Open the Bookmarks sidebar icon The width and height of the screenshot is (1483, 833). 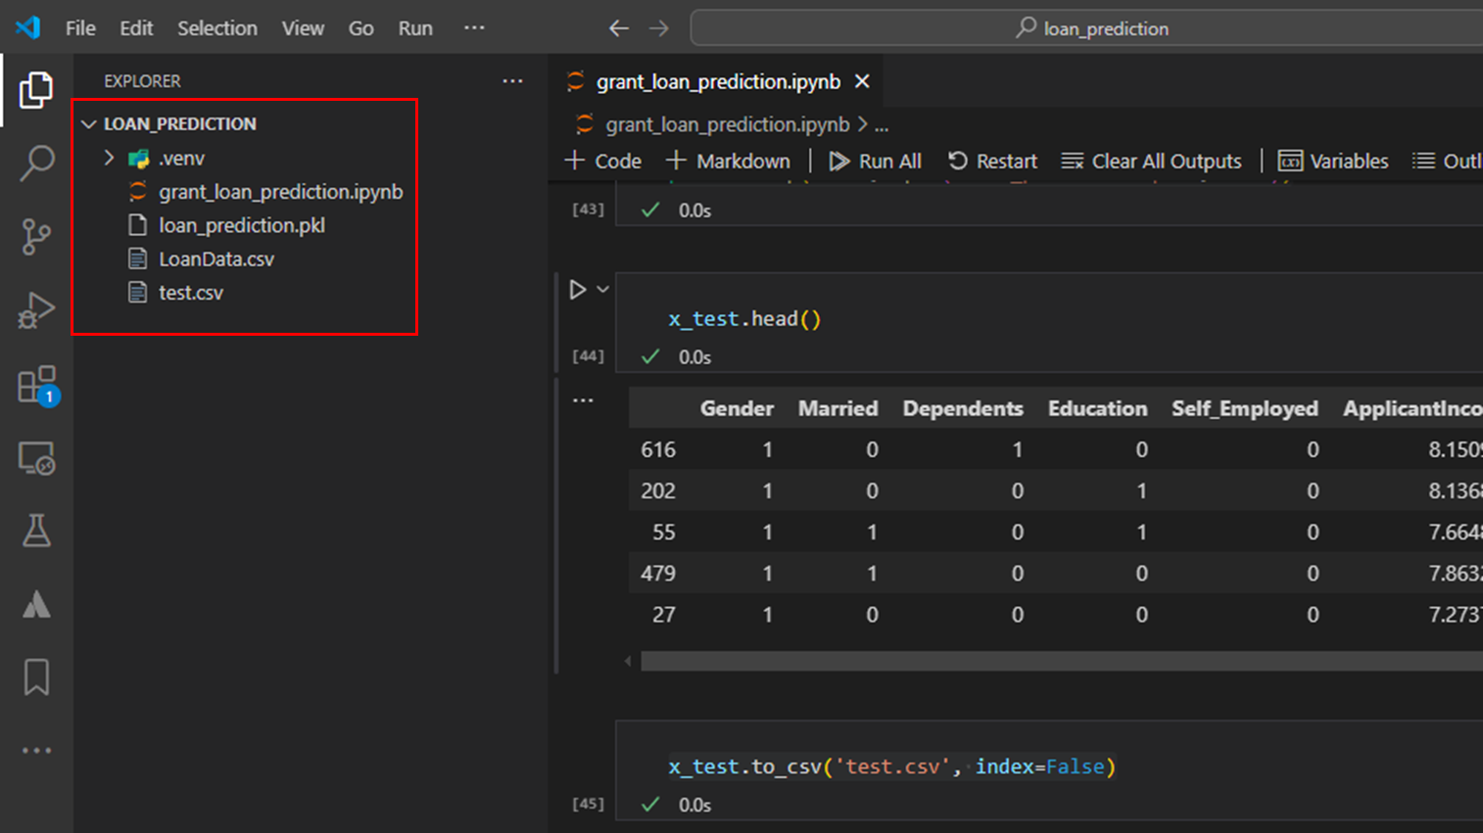tap(36, 676)
